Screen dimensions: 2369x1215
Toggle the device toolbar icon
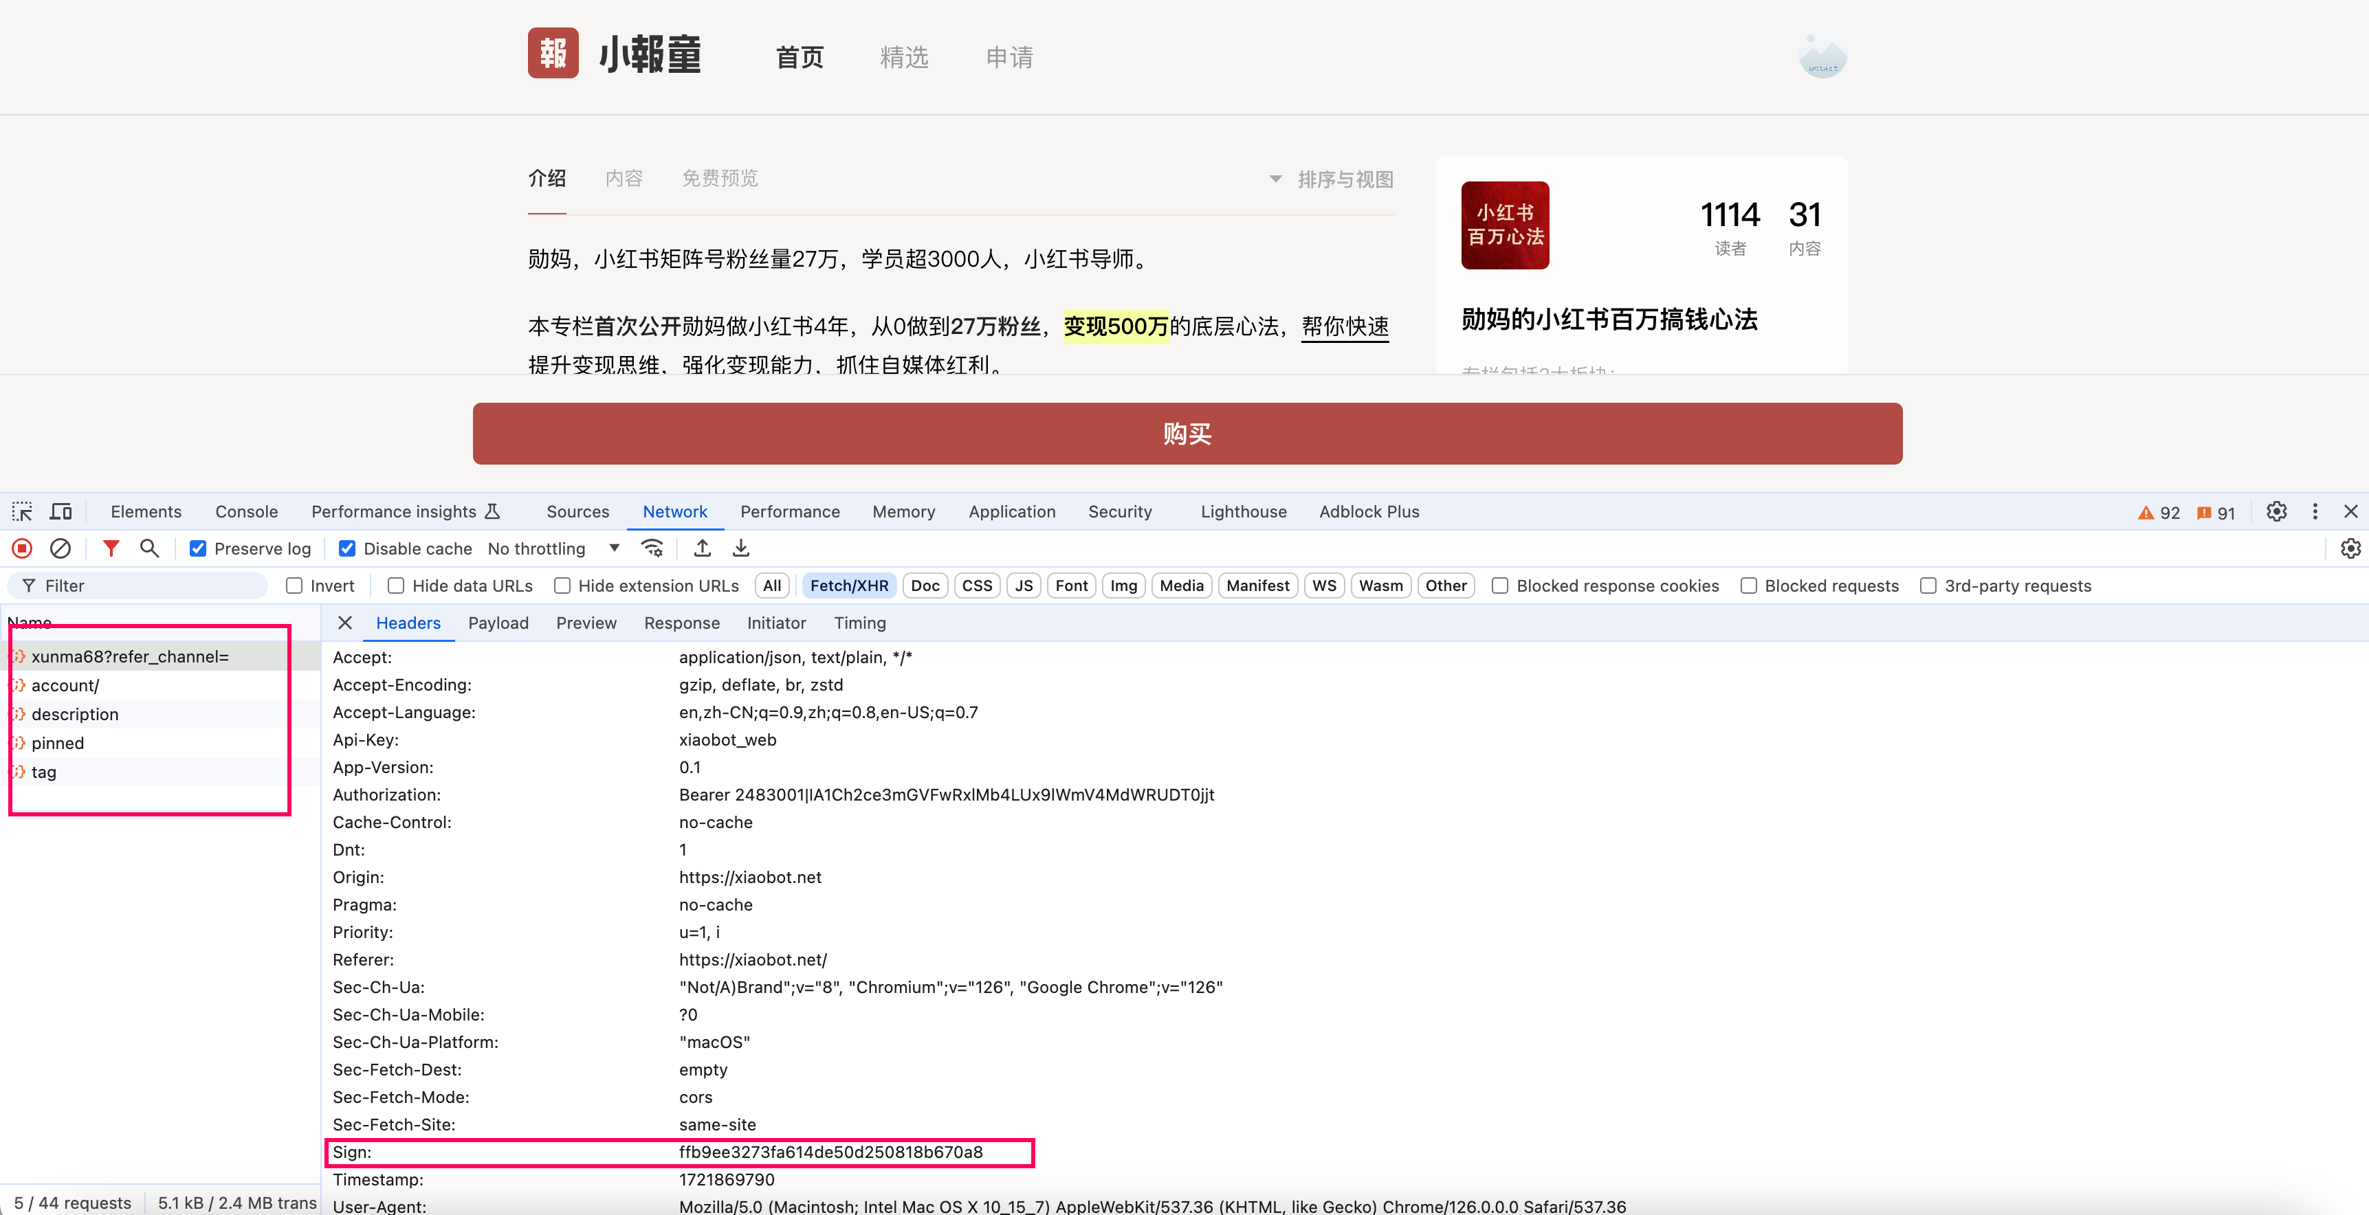pyautogui.click(x=60, y=512)
